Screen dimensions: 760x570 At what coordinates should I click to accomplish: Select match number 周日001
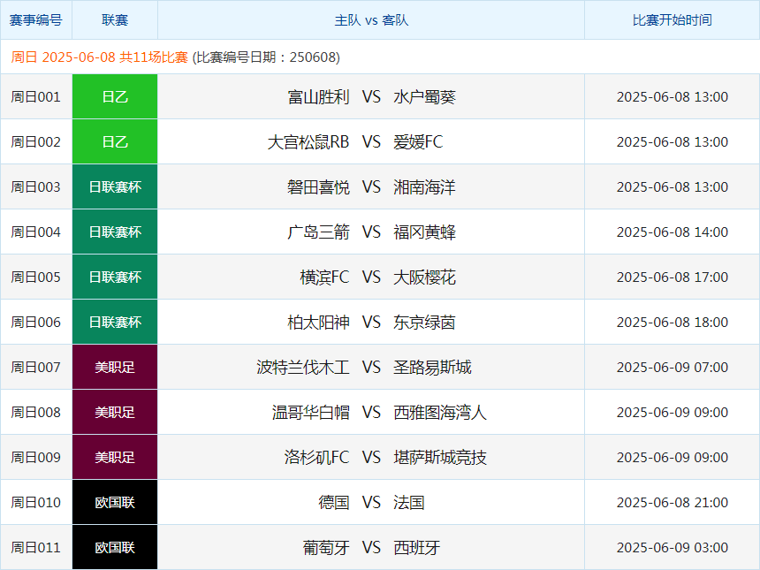(x=36, y=97)
